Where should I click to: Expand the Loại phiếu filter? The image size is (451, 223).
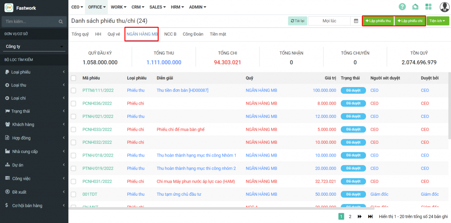pos(34,72)
